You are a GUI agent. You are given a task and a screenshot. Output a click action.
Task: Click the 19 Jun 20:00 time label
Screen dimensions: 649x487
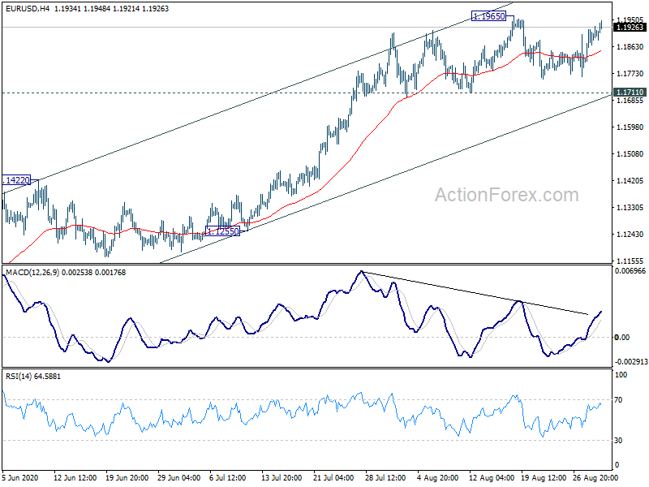(x=127, y=478)
